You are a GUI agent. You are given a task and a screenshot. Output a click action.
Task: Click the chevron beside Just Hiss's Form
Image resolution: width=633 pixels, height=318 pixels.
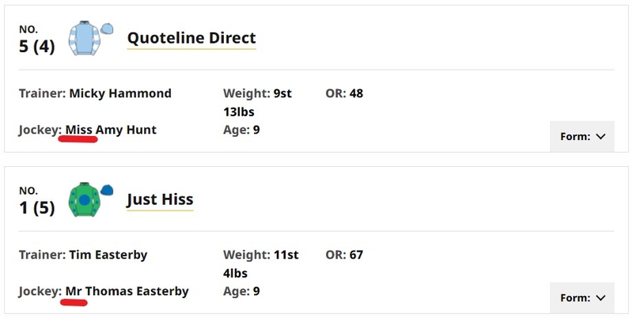point(601,297)
